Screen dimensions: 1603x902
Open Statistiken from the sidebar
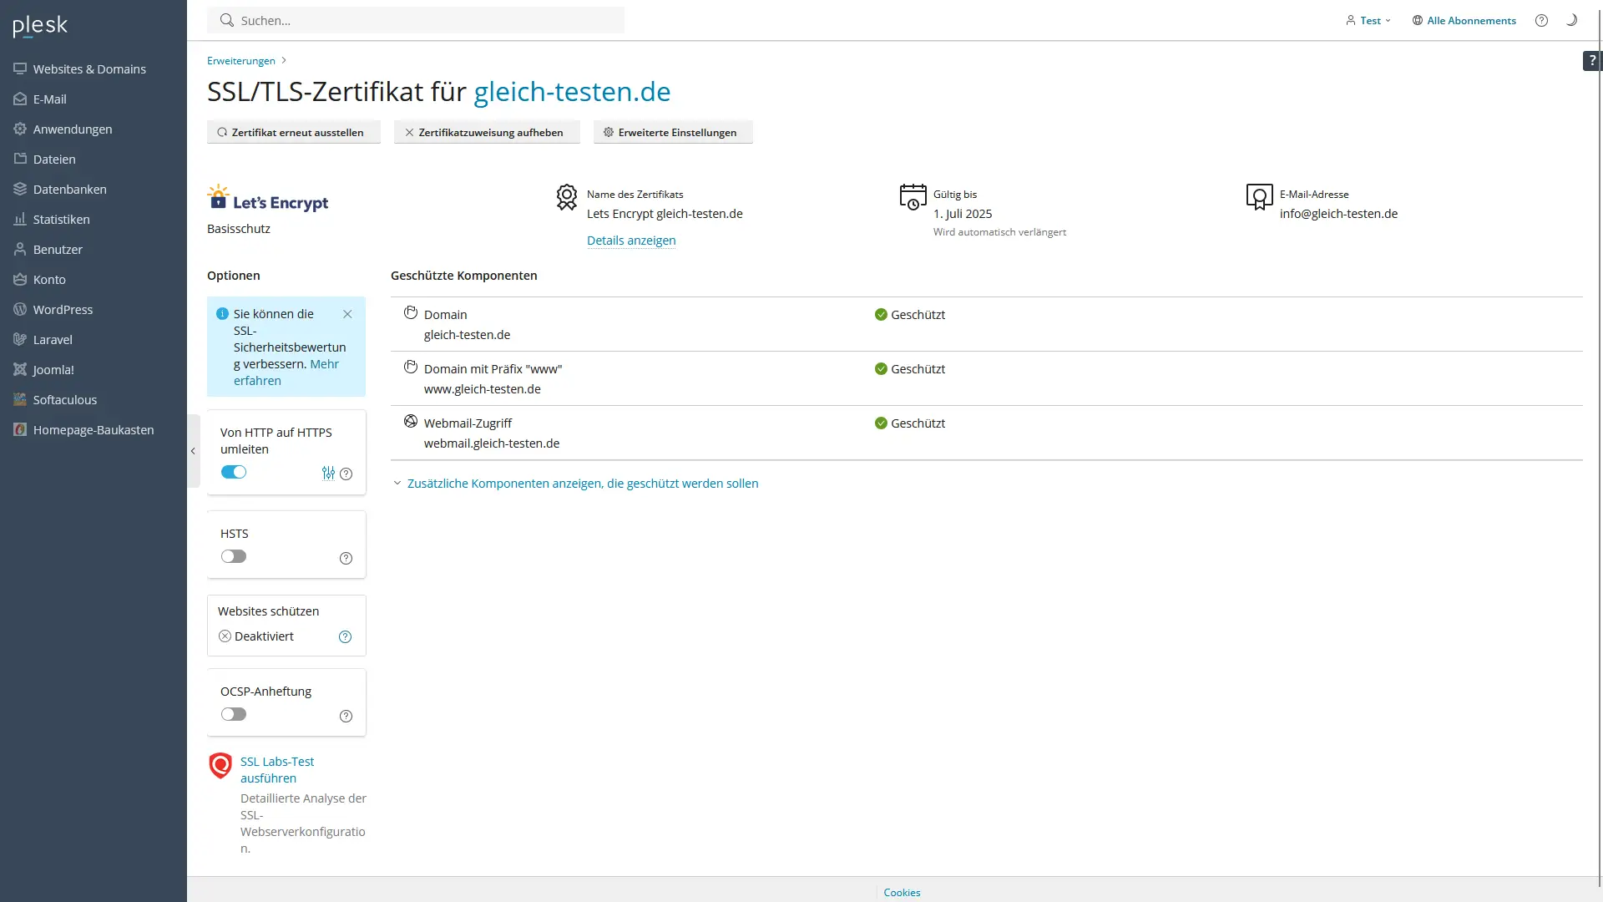(x=61, y=219)
